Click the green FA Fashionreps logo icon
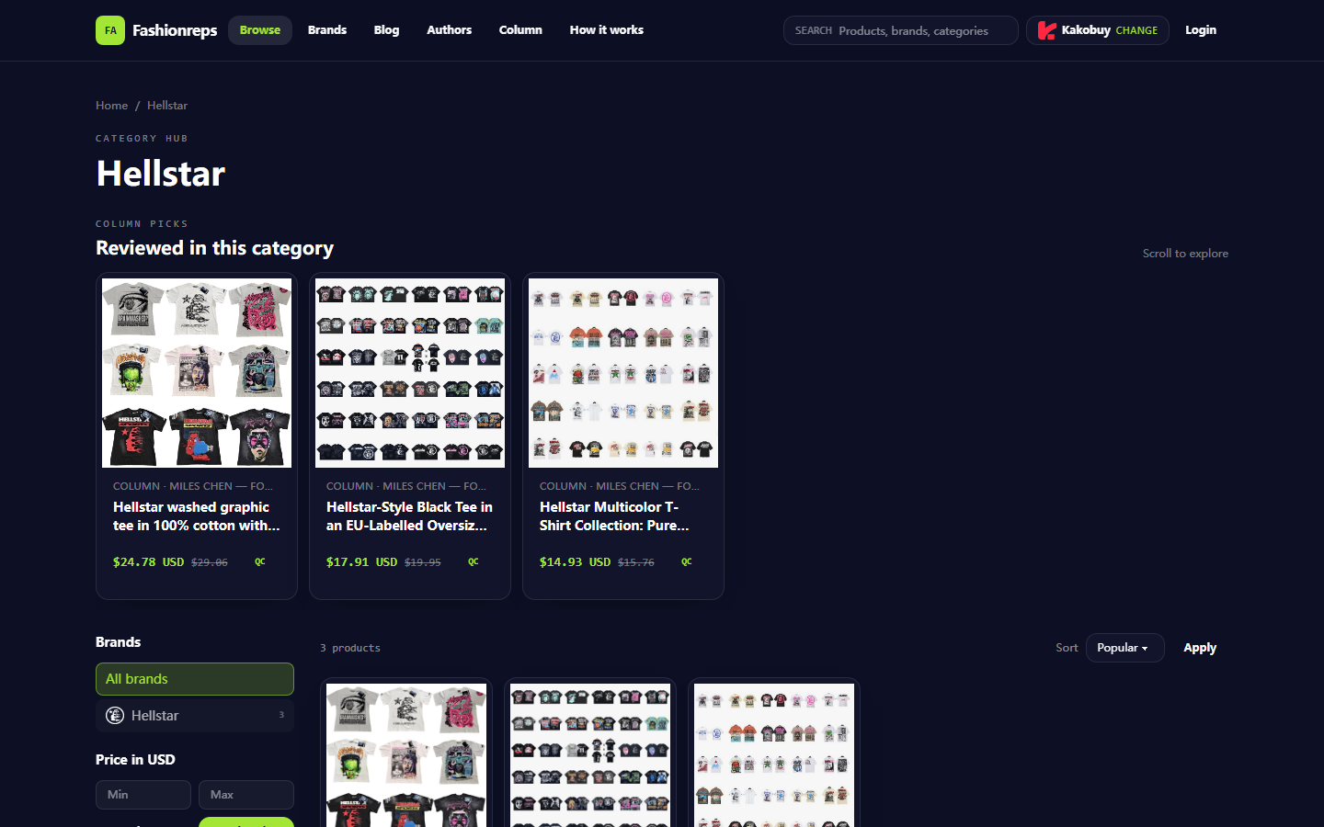This screenshot has width=1324, height=827. (x=110, y=30)
